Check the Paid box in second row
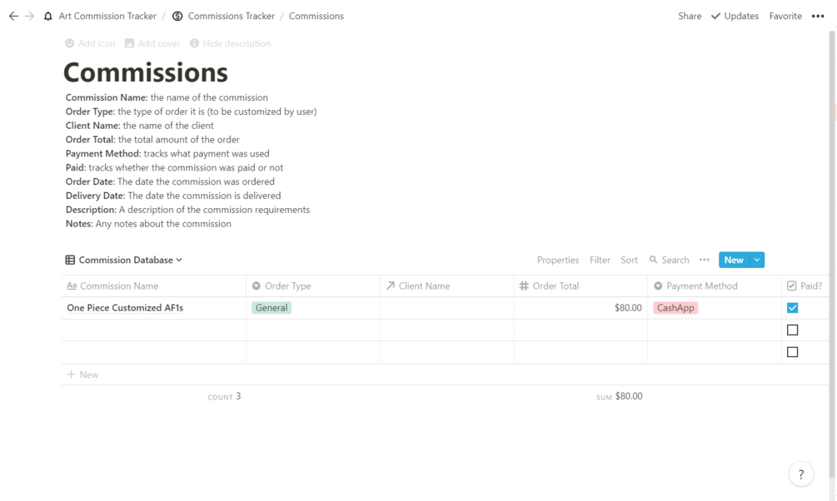This screenshot has width=837, height=501. coord(792,330)
